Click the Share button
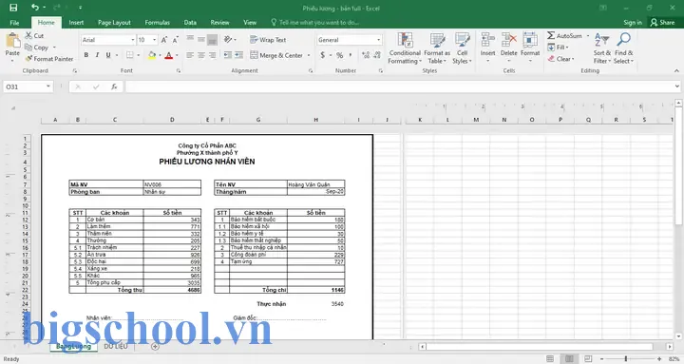This screenshot has width=684, height=364. pos(662,22)
